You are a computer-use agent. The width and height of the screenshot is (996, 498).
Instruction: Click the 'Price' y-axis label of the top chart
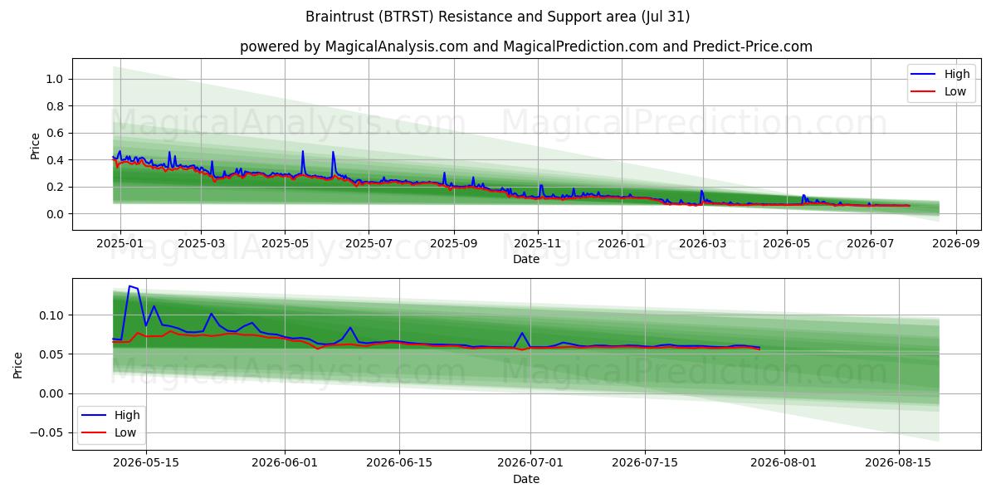(35, 144)
